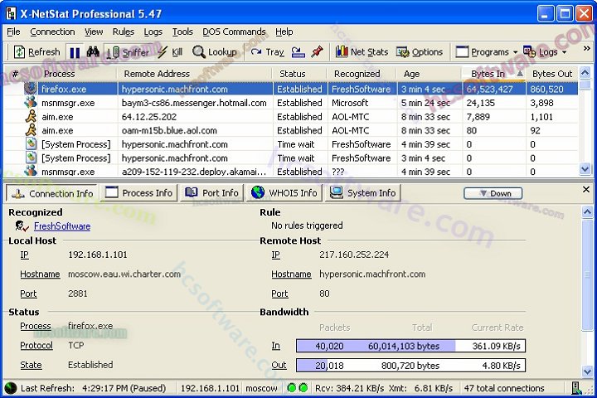This screenshot has height=398, width=597.
Task: Click the first green status light
Action: pyautogui.click(x=292, y=388)
